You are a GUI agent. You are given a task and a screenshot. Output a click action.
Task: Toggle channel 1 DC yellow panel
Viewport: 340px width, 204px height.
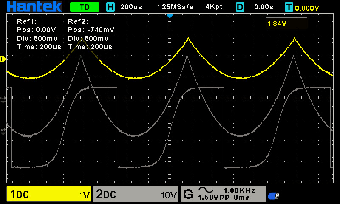coord(49,194)
